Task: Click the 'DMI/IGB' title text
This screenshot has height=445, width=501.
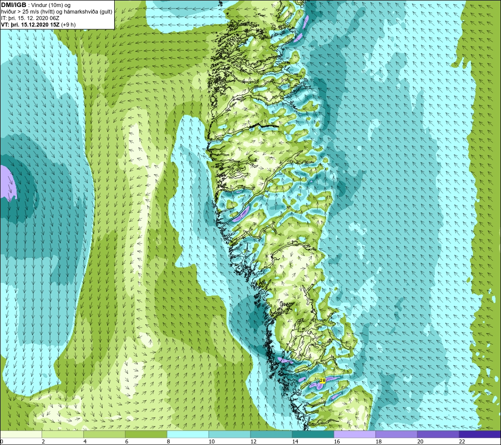Action: coord(14,5)
